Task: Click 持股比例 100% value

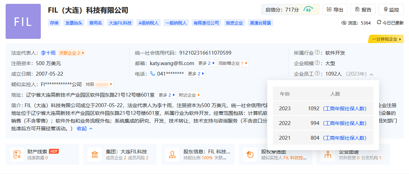Action: [207, 158]
